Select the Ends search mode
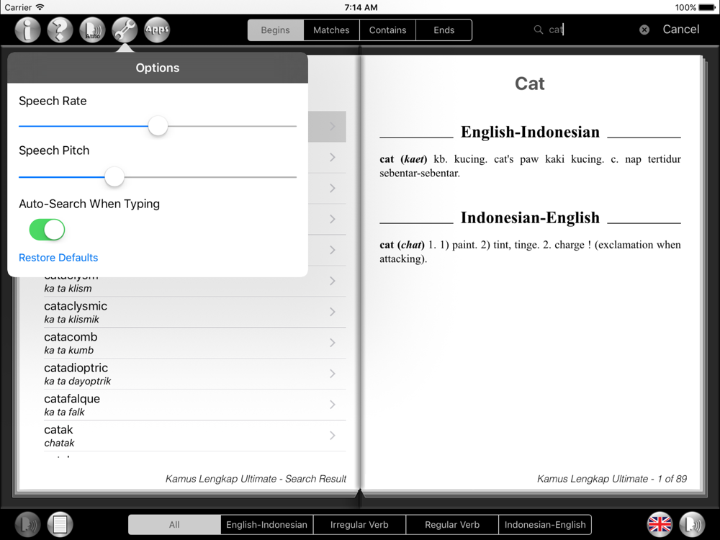This screenshot has height=540, width=720. point(444,30)
